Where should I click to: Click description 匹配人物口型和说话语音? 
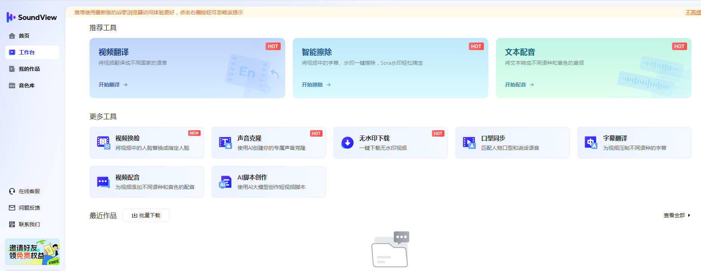pyautogui.click(x=510, y=148)
